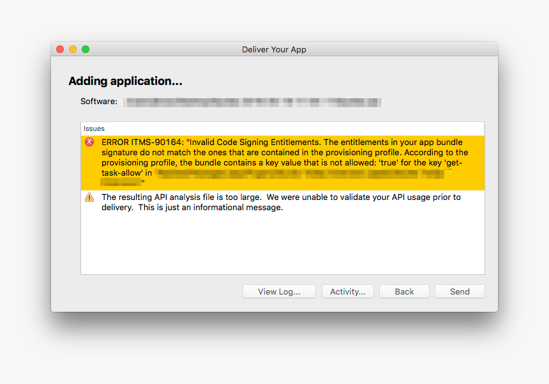
Task: Click the Issues column header
Action: click(x=283, y=128)
